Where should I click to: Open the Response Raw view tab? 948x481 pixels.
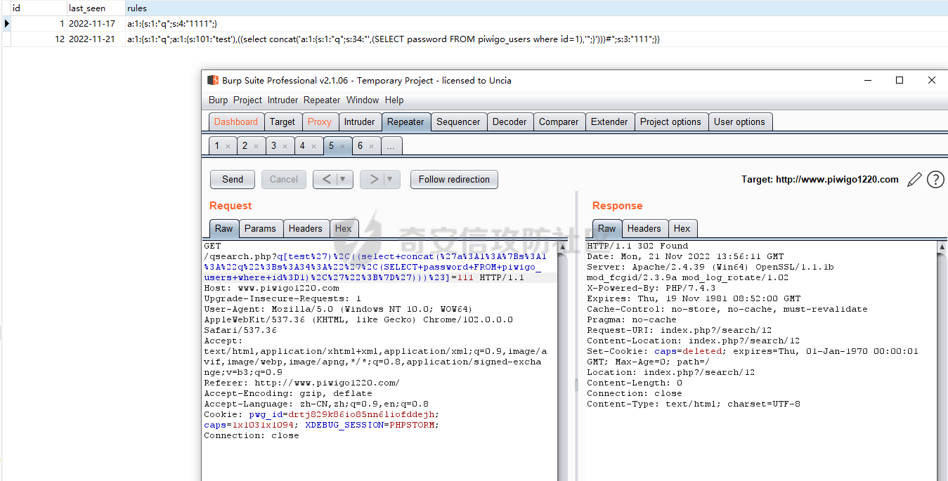(x=607, y=228)
